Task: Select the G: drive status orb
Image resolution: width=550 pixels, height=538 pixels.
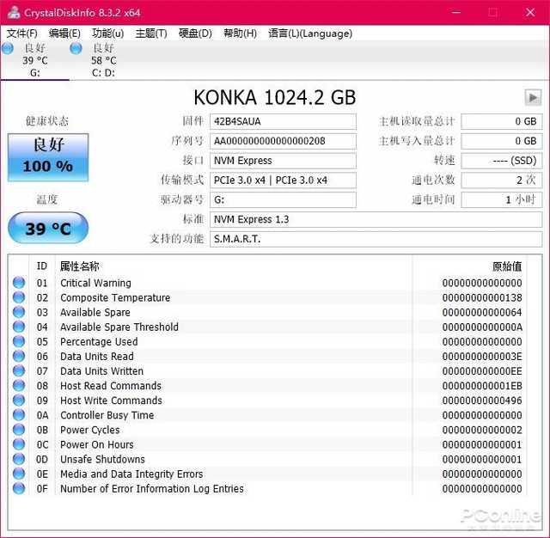Action: click(x=8, y=49)
